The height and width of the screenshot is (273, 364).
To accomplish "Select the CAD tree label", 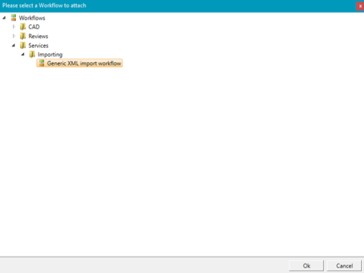I will pos(34,27).
